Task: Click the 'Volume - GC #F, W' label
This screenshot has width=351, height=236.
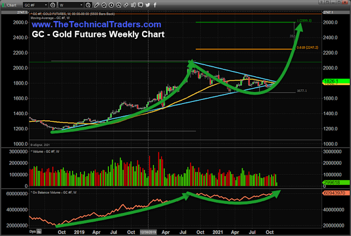Action: [45, 151]
